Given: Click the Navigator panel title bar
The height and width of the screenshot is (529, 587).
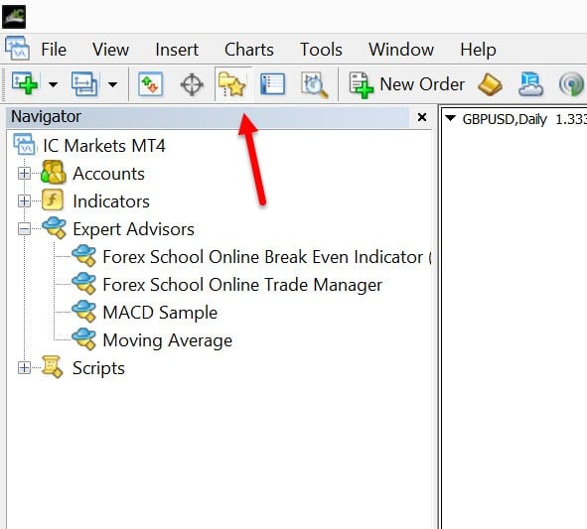Looking at the screenshot, I should 208,117.
